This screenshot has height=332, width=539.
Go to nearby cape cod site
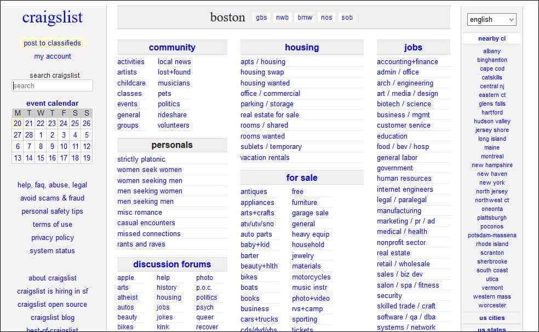pyautogui.click(x=492, y=68)
